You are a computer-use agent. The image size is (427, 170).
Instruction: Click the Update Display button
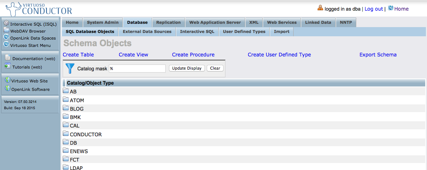(x=187, y=68)
